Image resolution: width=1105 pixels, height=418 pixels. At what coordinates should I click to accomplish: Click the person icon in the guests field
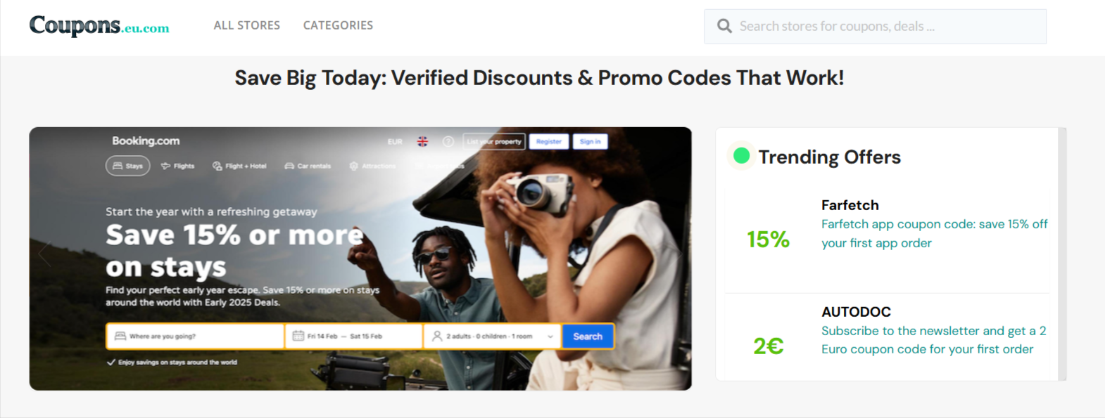(437, 336)
